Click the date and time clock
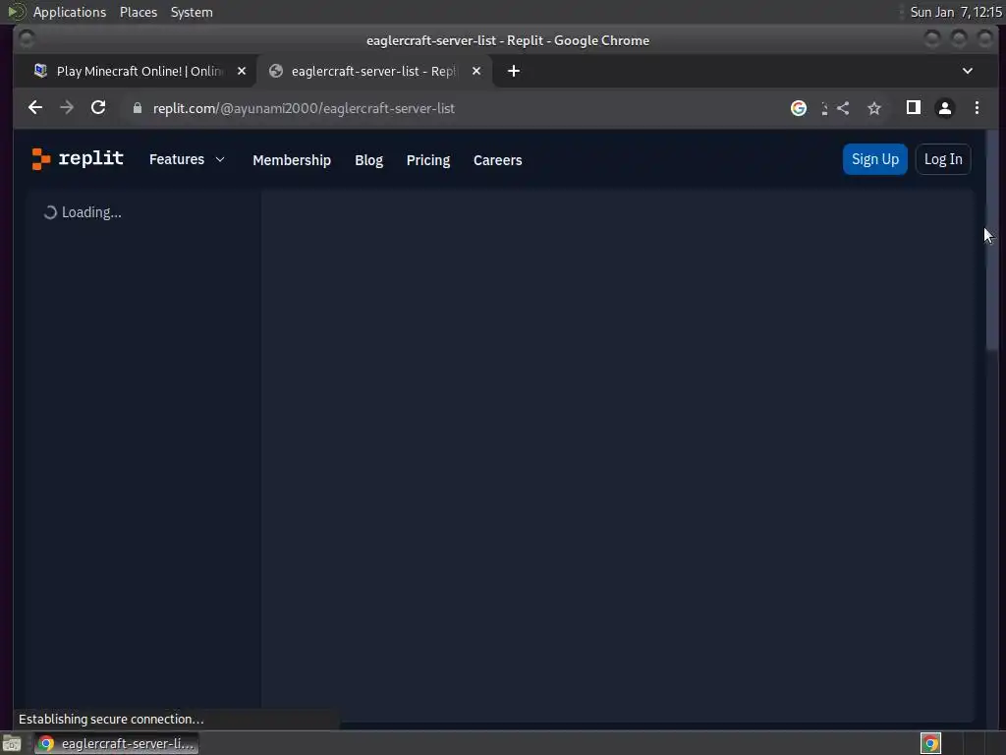1006x755 pixels. 955,12
